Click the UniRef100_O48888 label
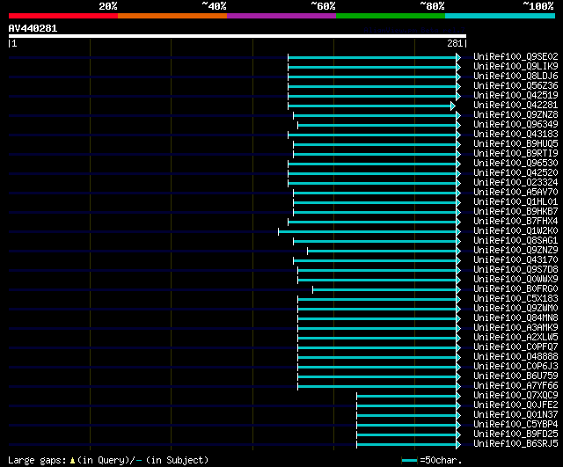The width and height of the screenshot is (563, 467). 515,357
